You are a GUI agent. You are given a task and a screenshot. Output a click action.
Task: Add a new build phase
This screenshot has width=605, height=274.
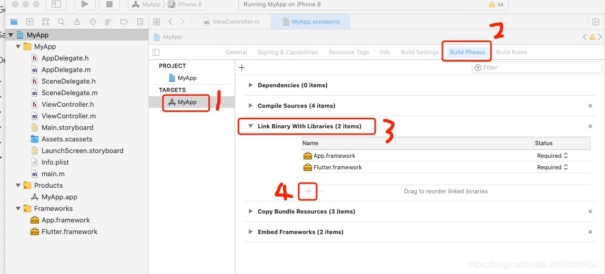tap(241, 67)
